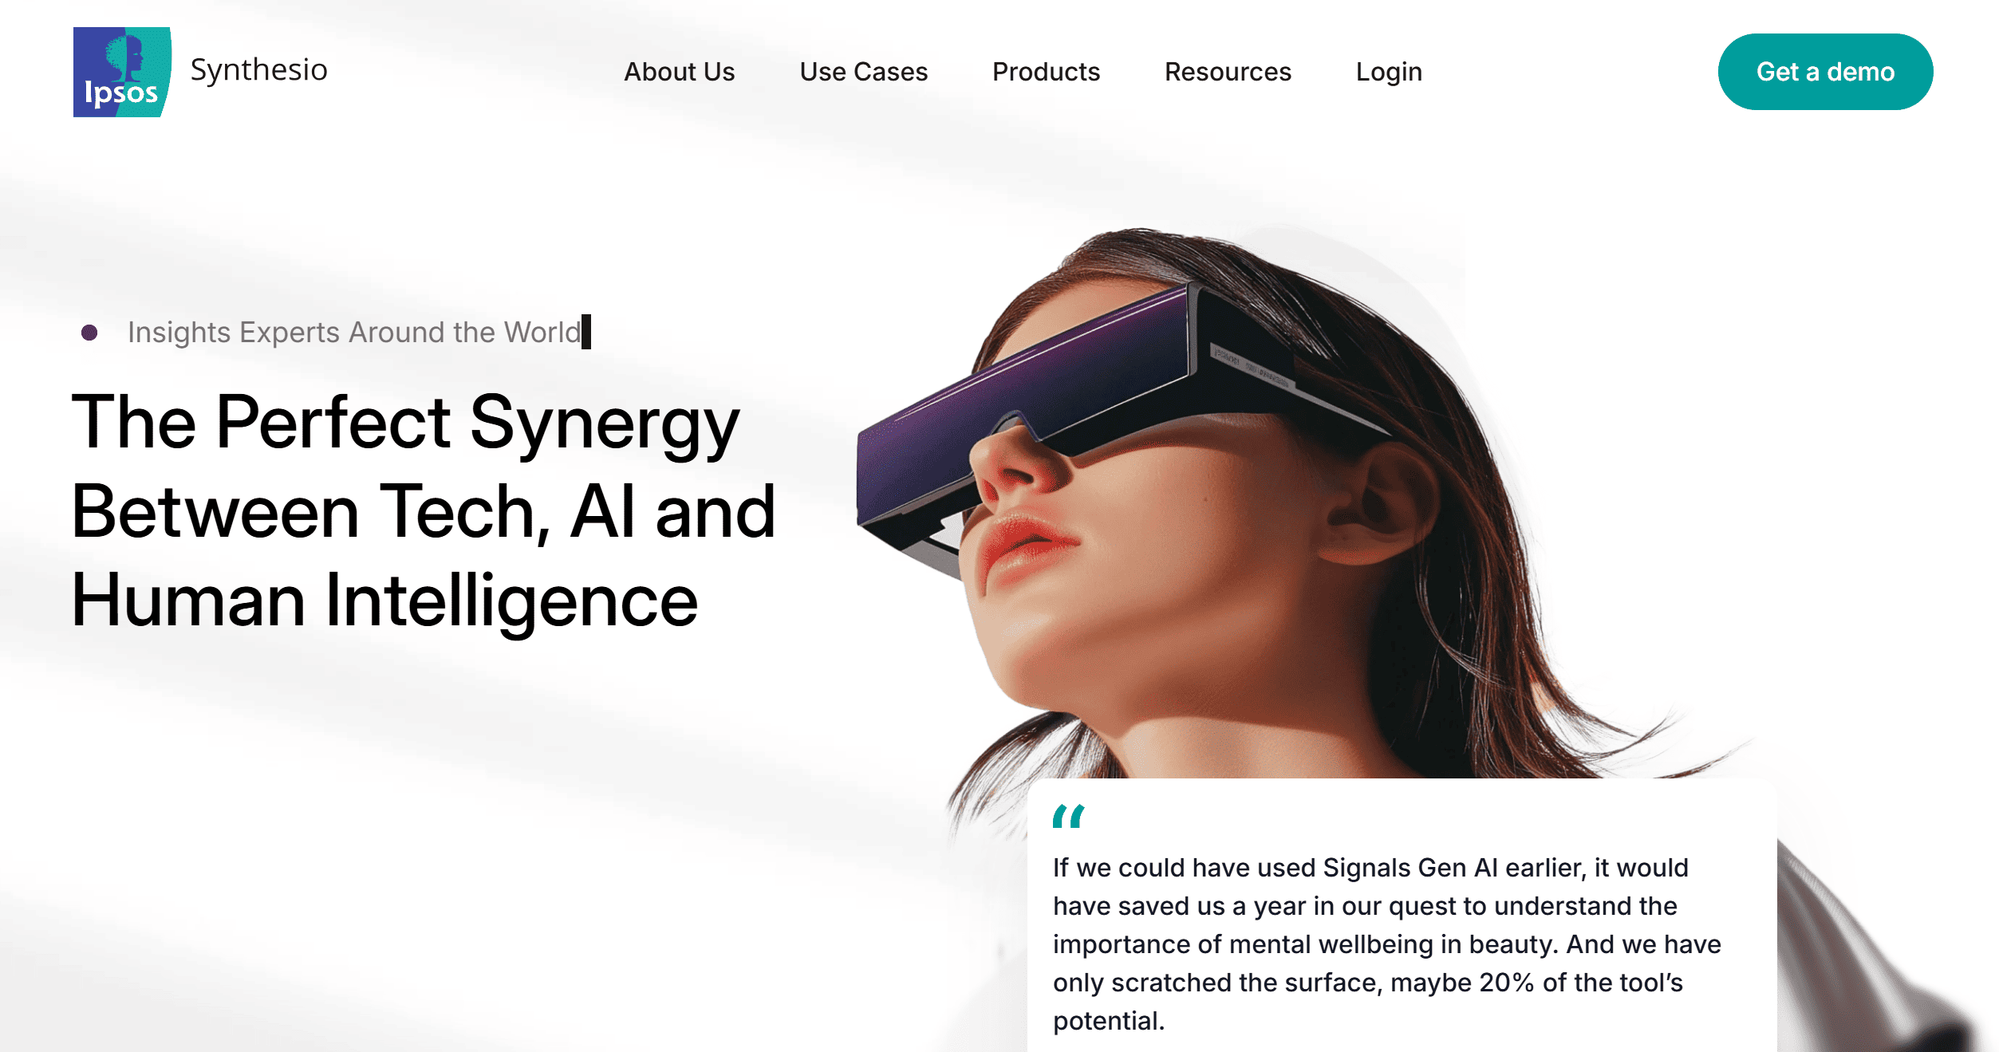The width and height of the screenshot is (1999, 1052).
Task: Click the teal quotation mark icon
Action: tap(1068, 816)
